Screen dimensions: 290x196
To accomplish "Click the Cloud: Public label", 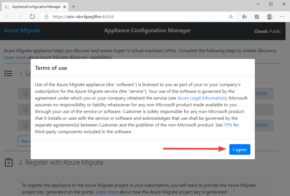I will pos(267,31).
